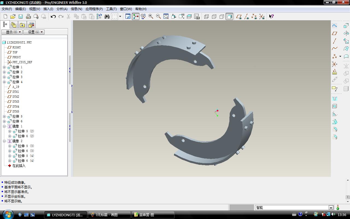Viewport: 350px width, 219px height.
Task: Click the Undo arrow icon
Action: pos(53,16)
